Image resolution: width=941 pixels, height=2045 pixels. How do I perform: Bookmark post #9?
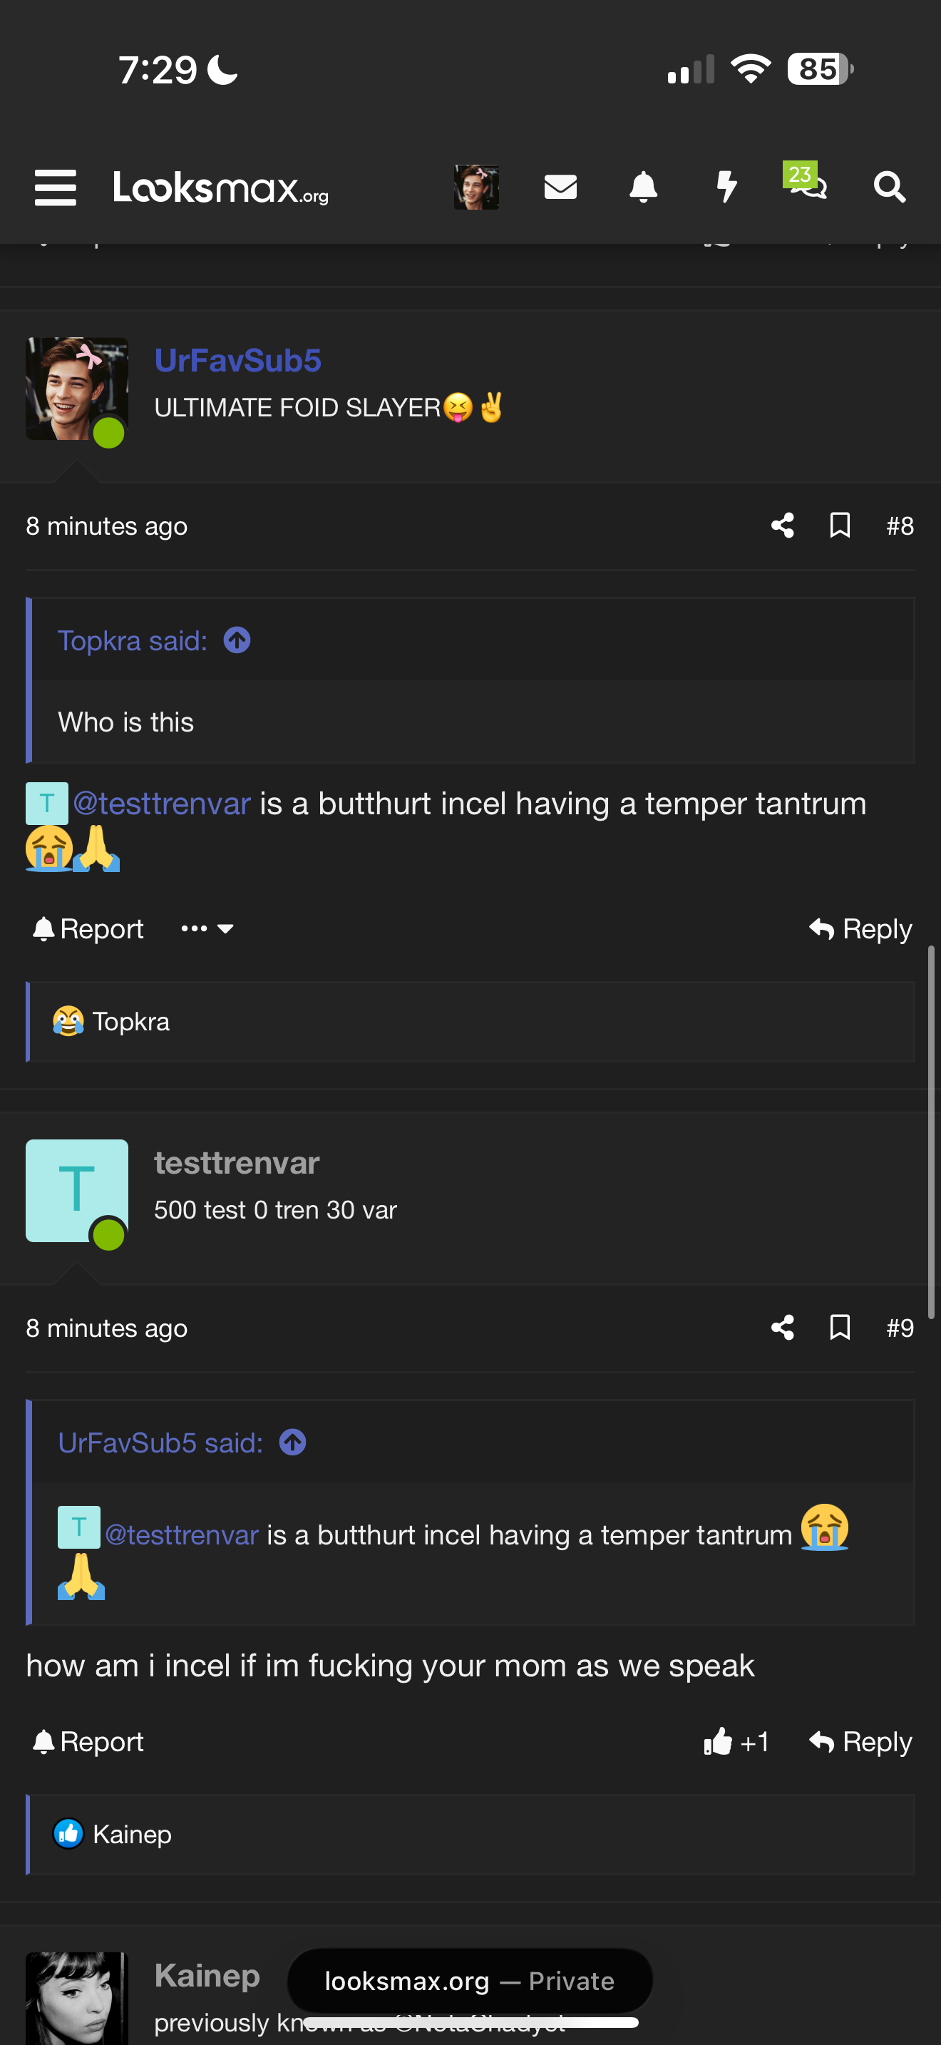[x=840, y=1328]
